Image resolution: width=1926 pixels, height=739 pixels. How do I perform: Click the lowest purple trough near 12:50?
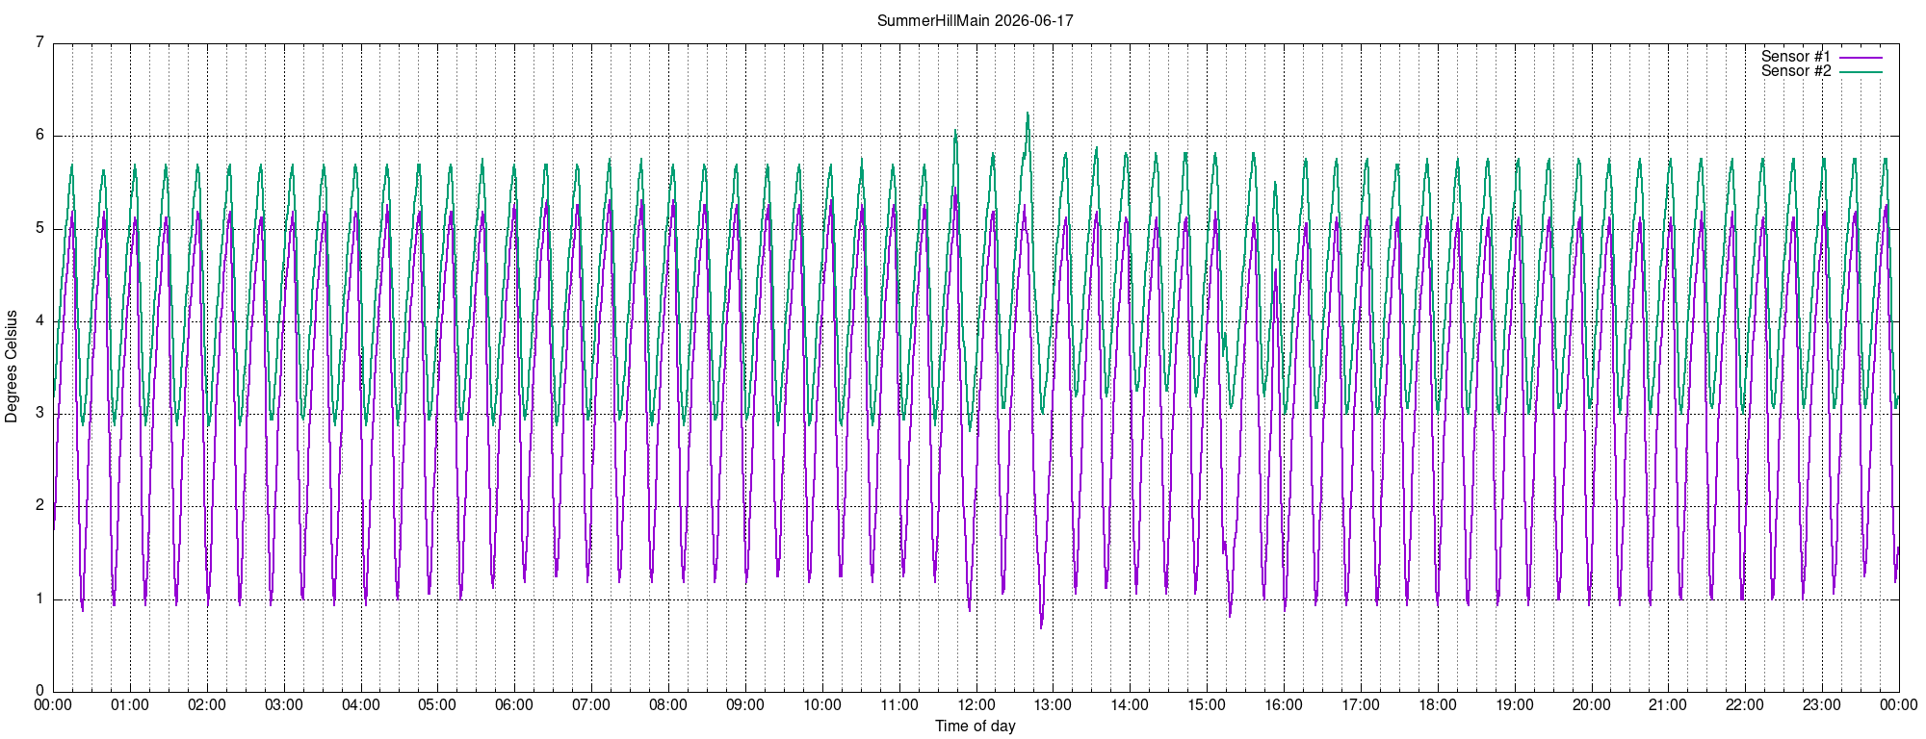pyautogui.click(x=1041, y=627)
